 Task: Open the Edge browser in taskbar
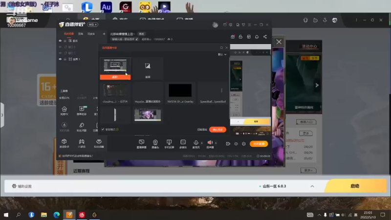[x=57, y=215]
